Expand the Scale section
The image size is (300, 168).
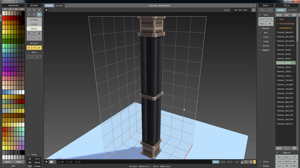(260, 46)
